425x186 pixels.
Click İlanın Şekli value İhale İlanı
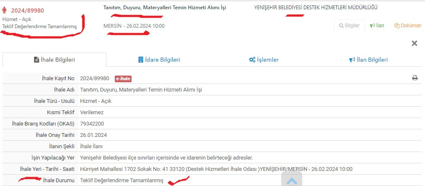tap(91, 147)
